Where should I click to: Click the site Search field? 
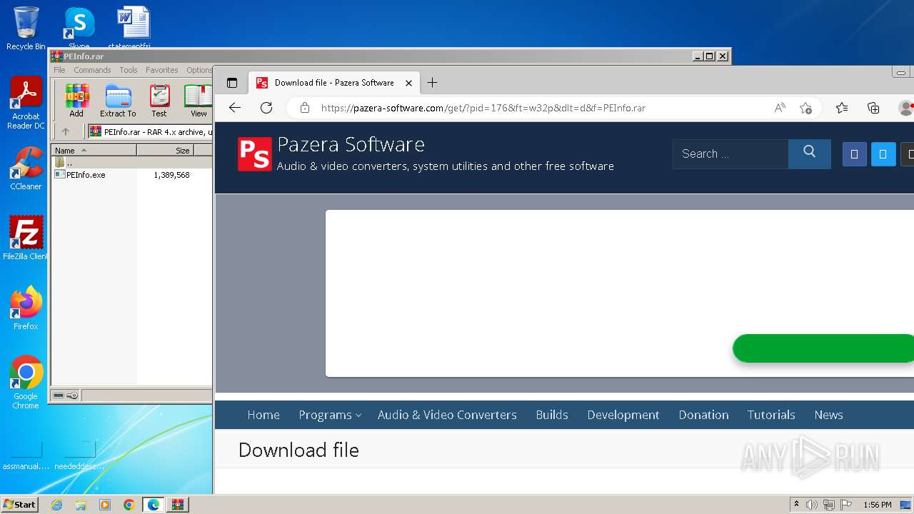click(730, 153)
